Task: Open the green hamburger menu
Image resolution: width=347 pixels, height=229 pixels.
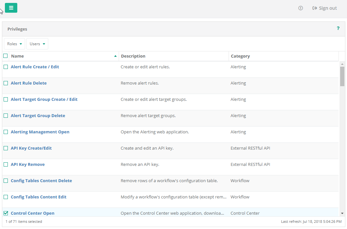Action: (x=11, y=8)
